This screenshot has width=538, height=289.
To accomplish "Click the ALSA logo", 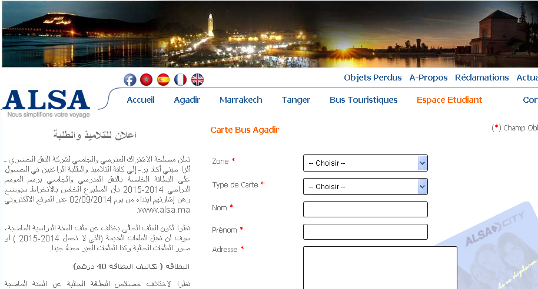I will coord(47,100).
